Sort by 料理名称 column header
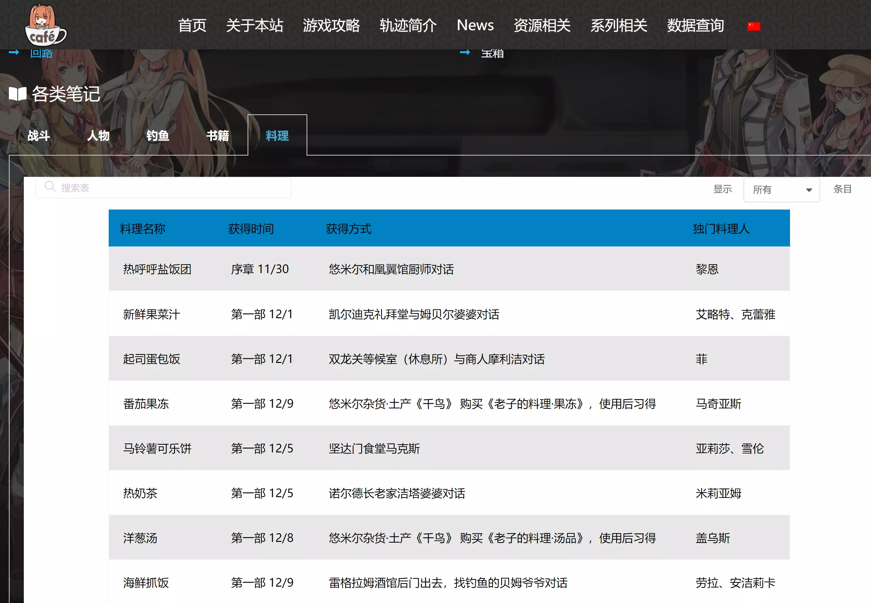 [142, 228]
